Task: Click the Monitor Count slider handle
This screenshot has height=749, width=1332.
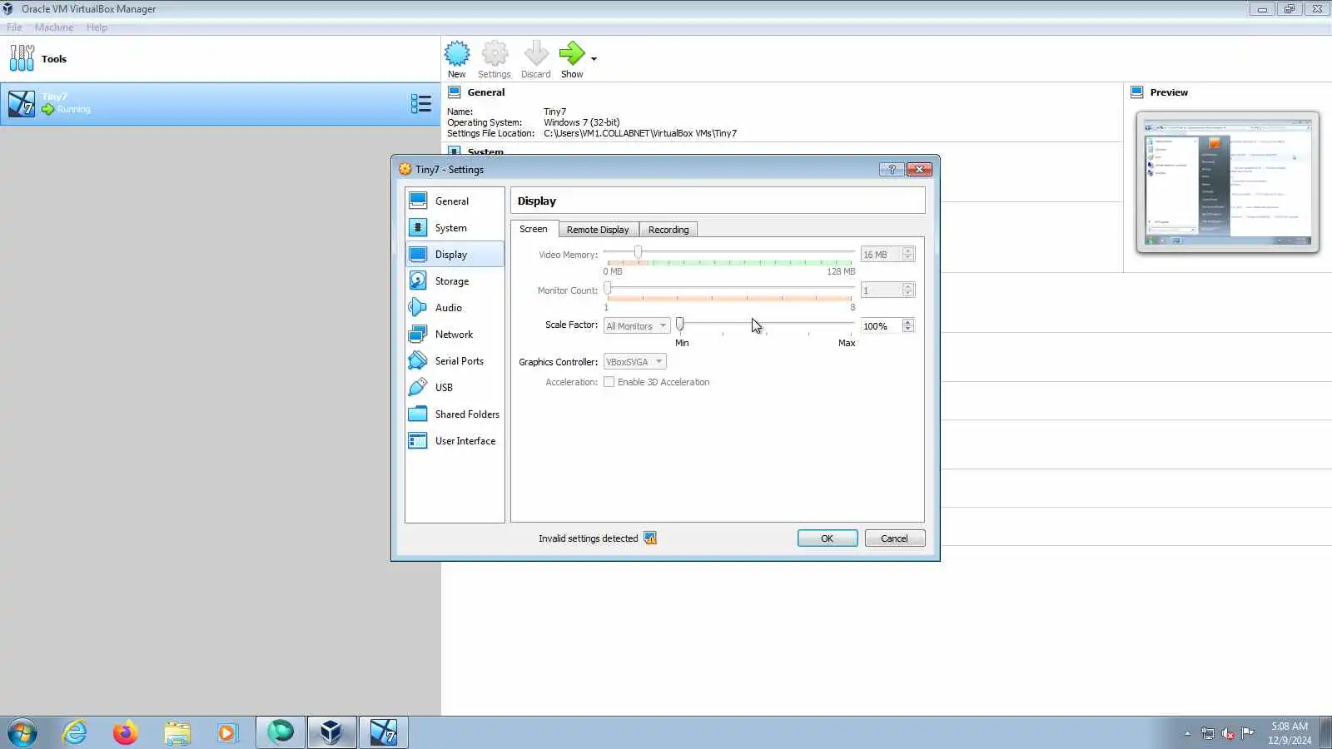Action: 608,288
